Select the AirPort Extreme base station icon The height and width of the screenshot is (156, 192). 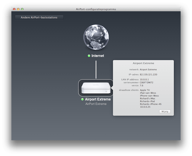point(96,88)
